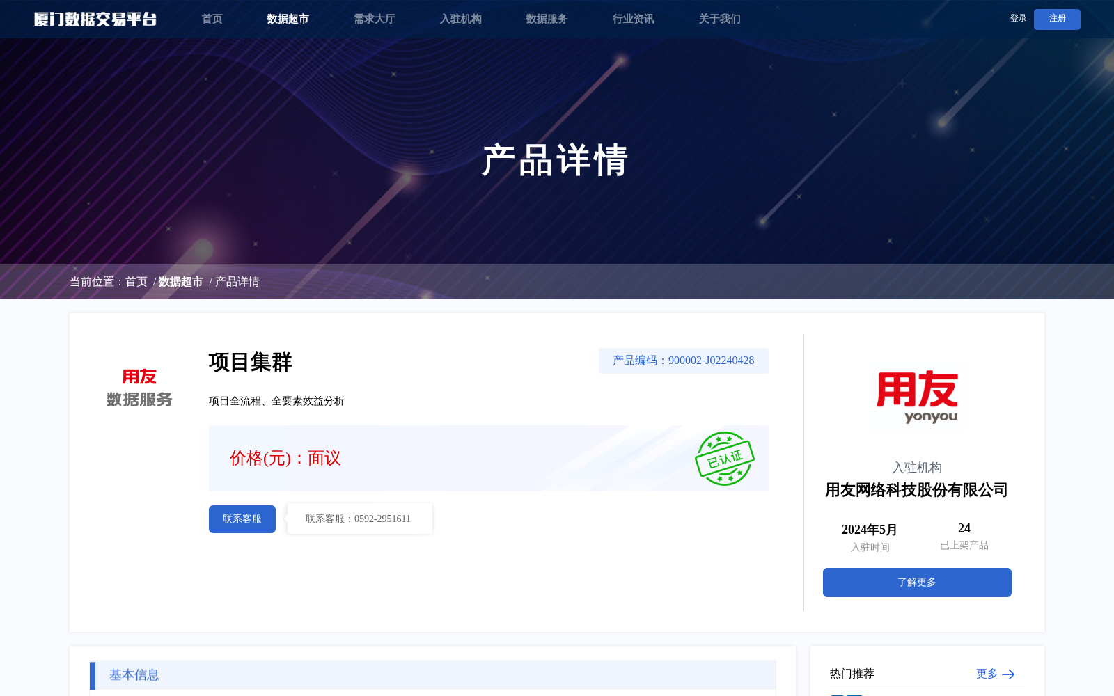
Task: Click the 产品编码 900002-J02240428 badge
Action: point(684,361)
